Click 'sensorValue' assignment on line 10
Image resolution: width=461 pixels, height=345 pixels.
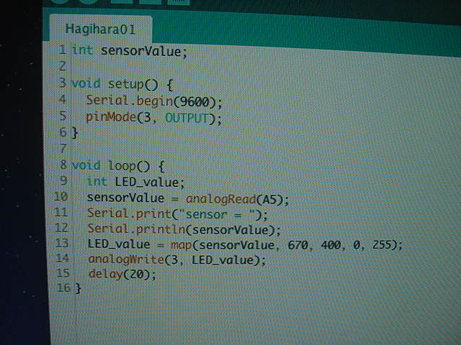pyautogui.click(x=126, y=198)
